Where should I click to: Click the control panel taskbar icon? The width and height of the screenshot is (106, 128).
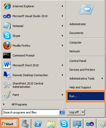click(77, 124)
